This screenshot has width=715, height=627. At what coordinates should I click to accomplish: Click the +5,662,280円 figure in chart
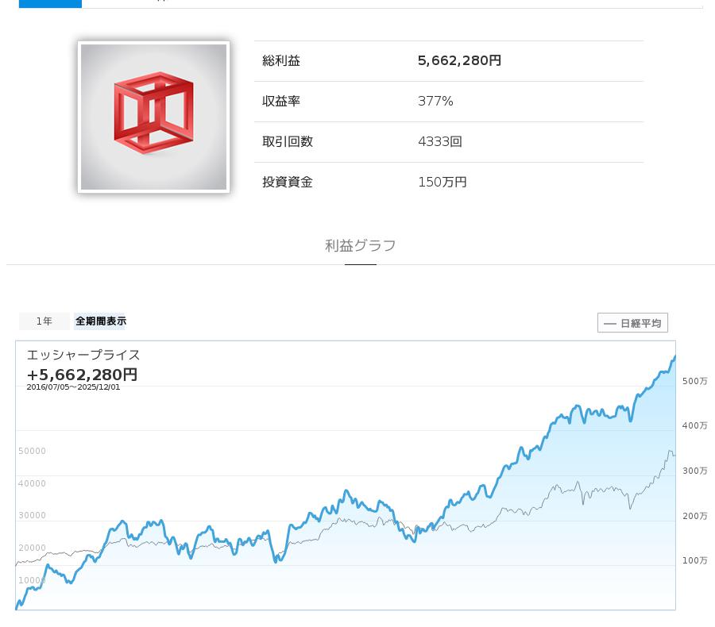click(82, 374)
